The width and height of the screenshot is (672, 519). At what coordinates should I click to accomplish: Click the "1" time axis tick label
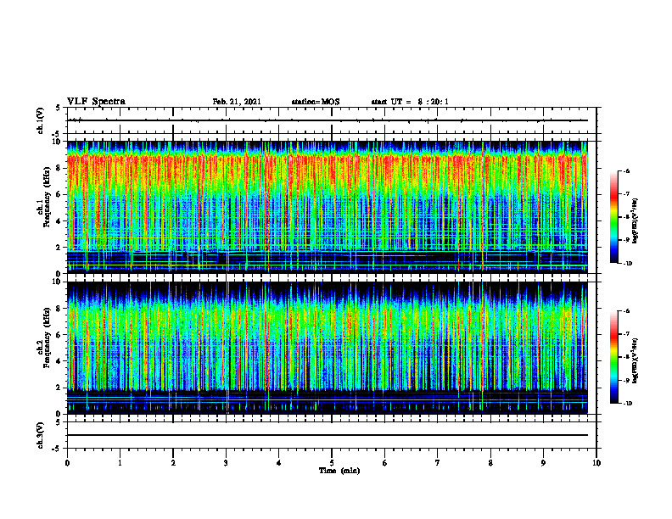pos(120,463)
